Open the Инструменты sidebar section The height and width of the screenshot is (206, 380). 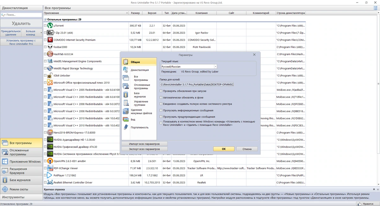coord(21,197)
